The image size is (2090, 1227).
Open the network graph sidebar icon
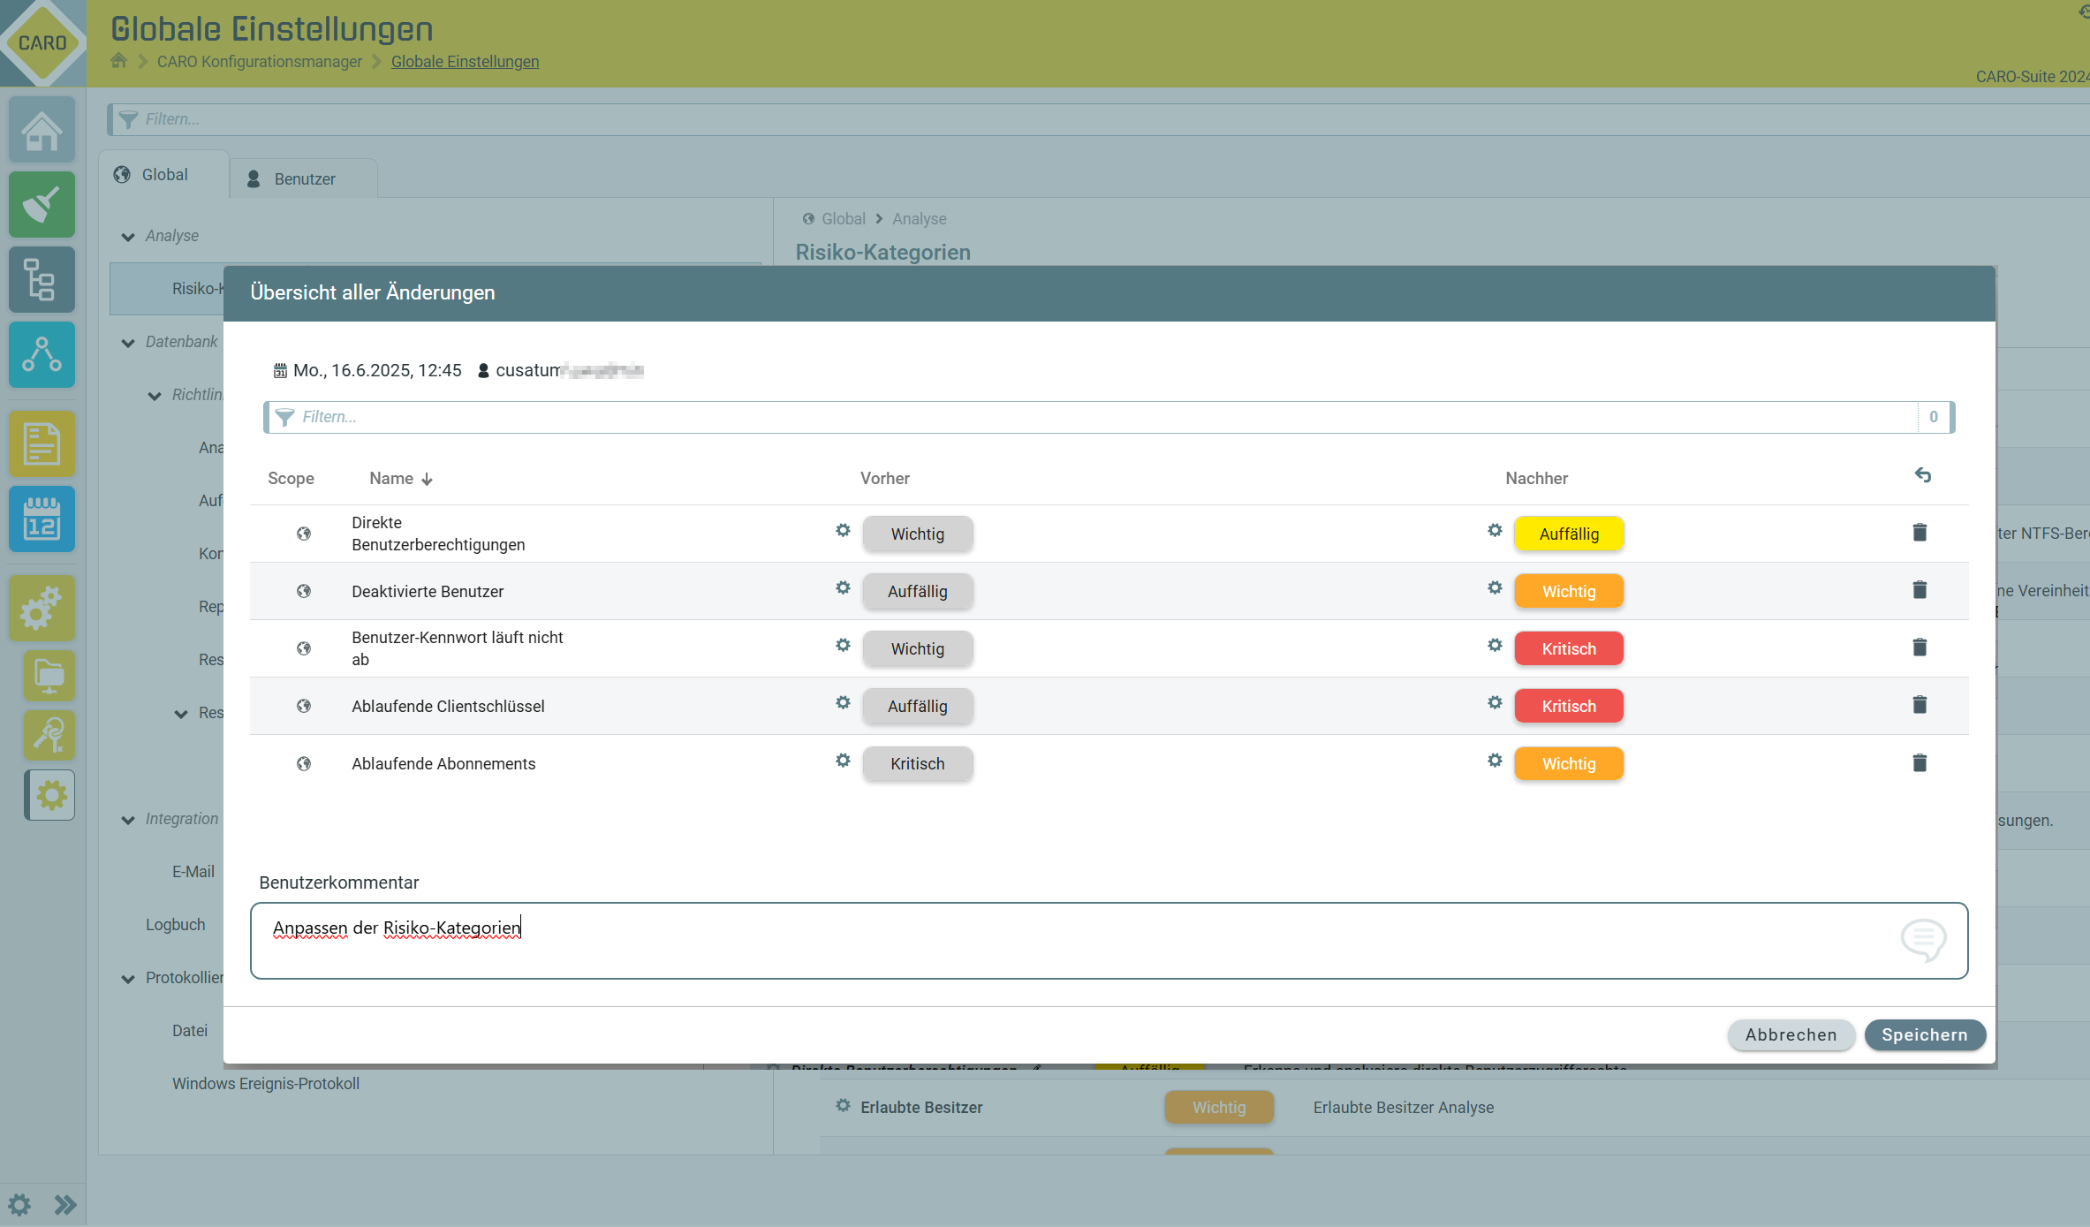point(42,354)
